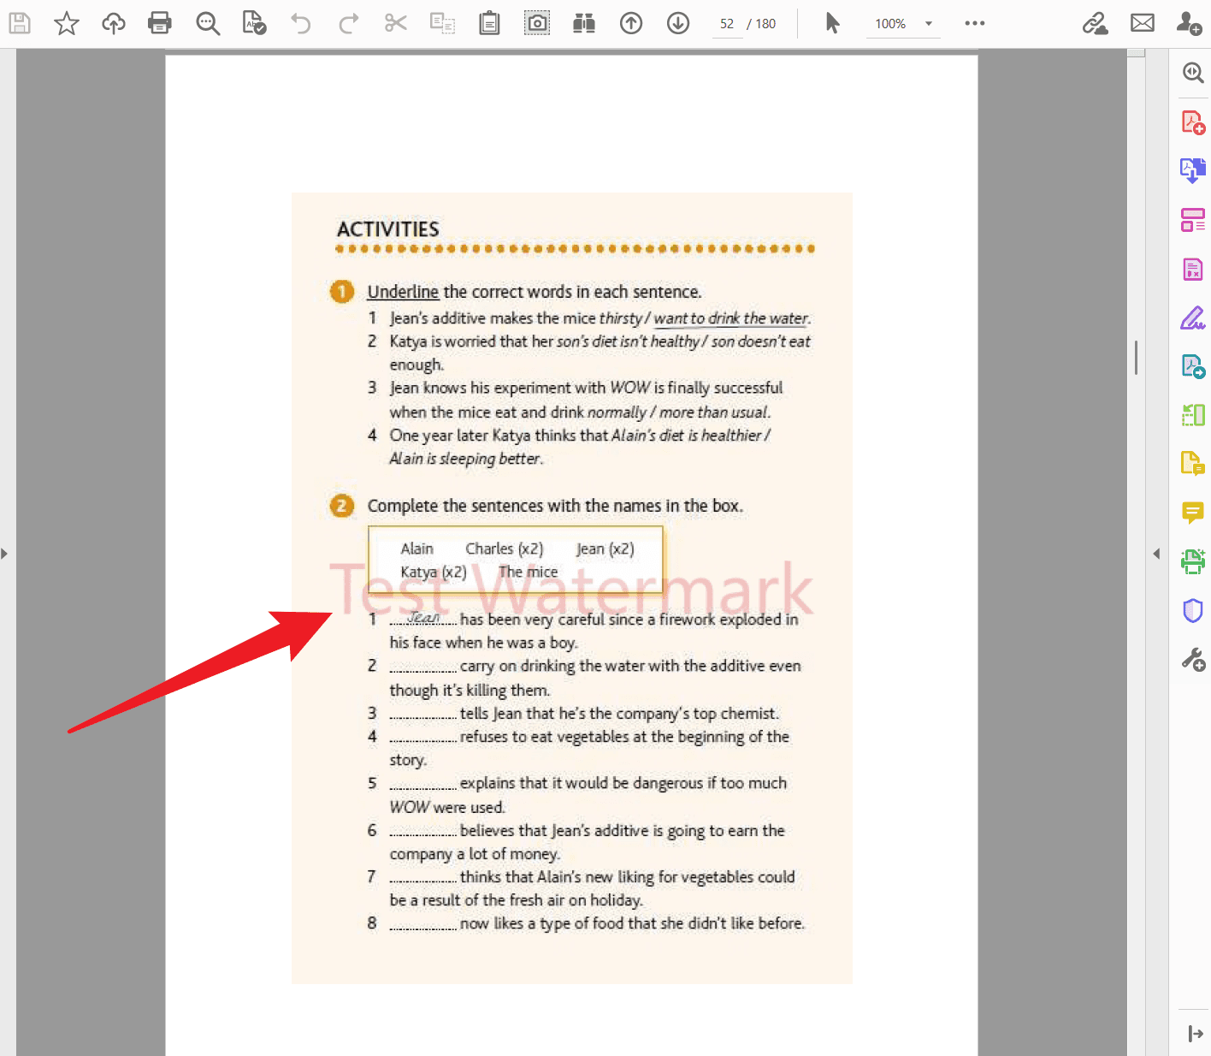Print the document using printer icon
This screenshot has width=1211, height=1056.
(160, 23)
